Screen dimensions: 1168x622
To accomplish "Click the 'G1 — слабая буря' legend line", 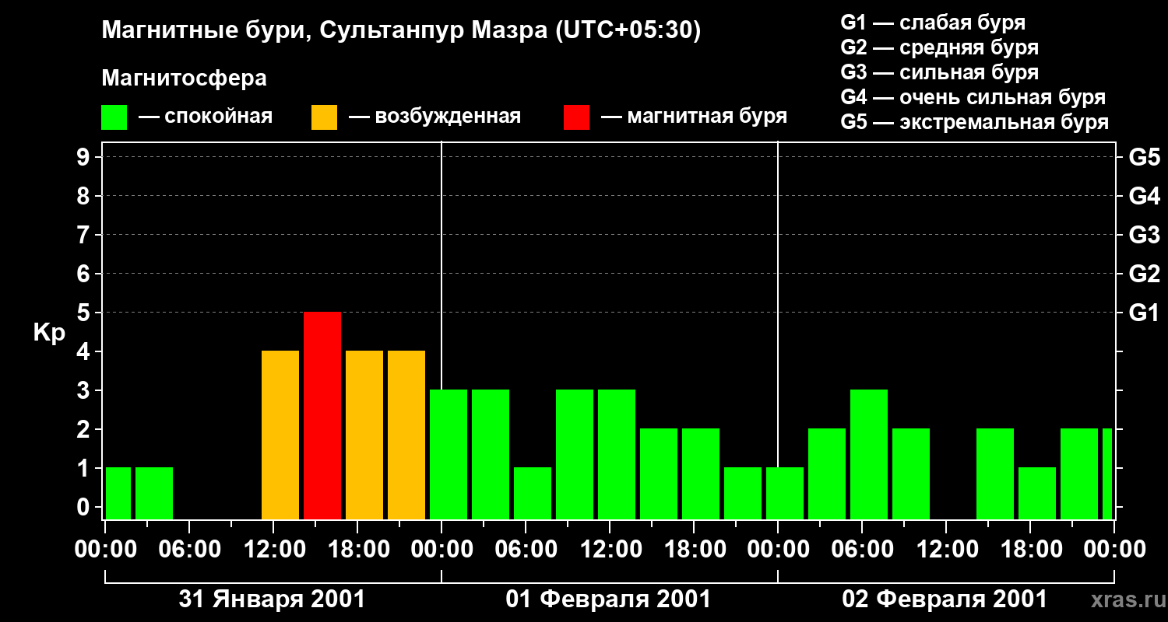I will click(x=933, y=23).
